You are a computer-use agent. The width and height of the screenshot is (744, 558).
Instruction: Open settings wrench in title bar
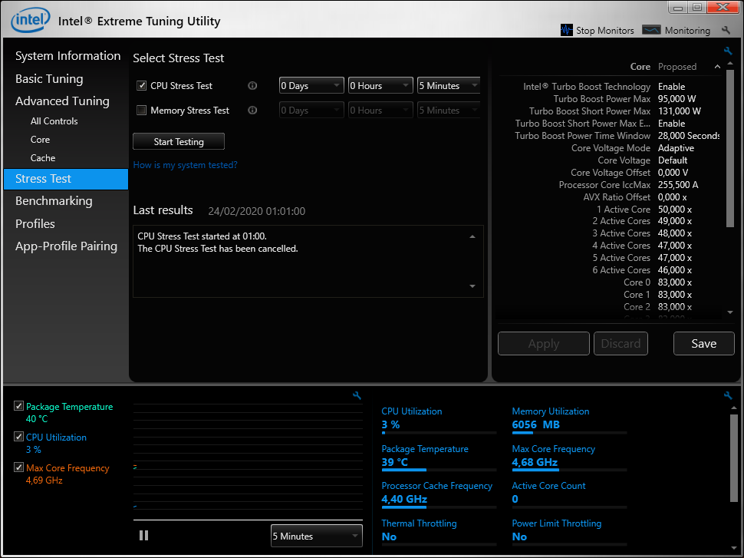pos(726,30)
